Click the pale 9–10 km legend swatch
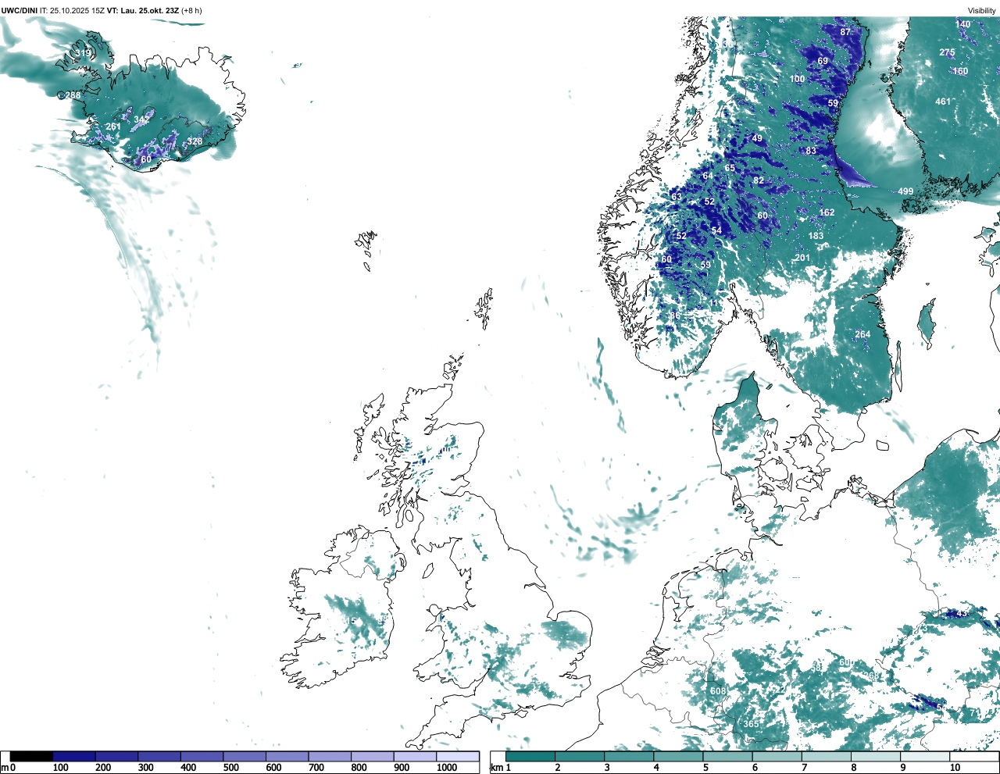The image size is (1000, 774). pos(926,756)
